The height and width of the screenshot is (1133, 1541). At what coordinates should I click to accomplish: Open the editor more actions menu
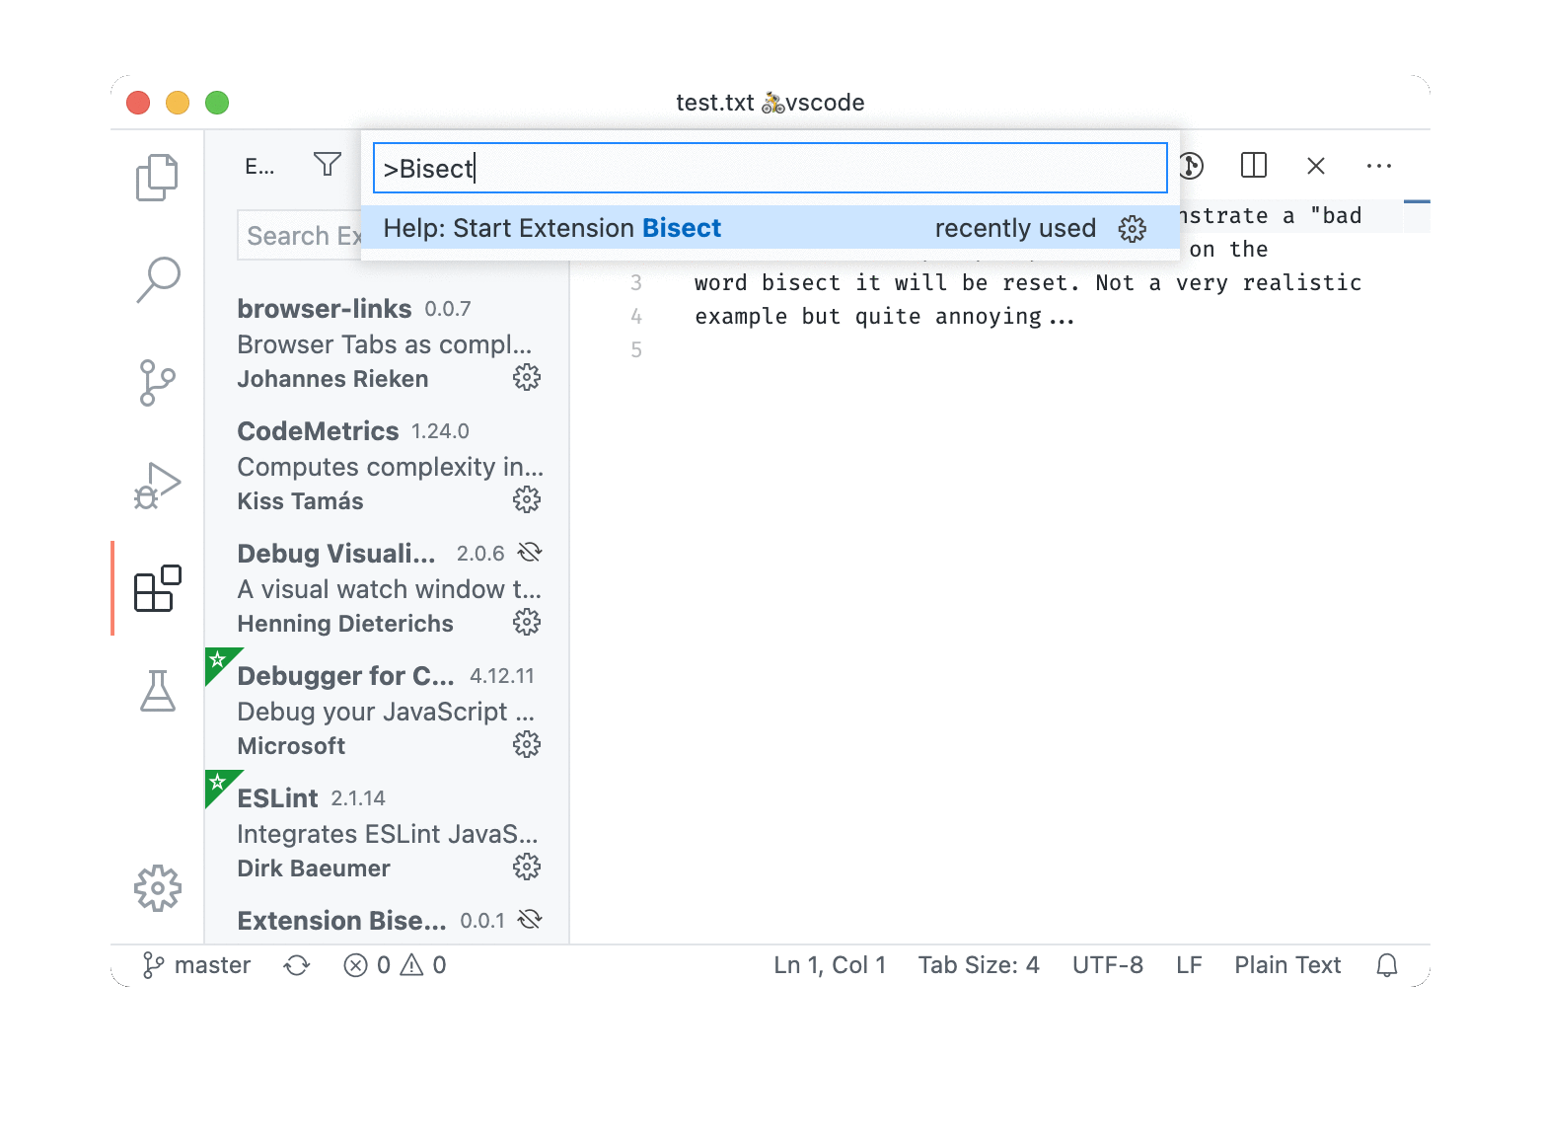1379,166
